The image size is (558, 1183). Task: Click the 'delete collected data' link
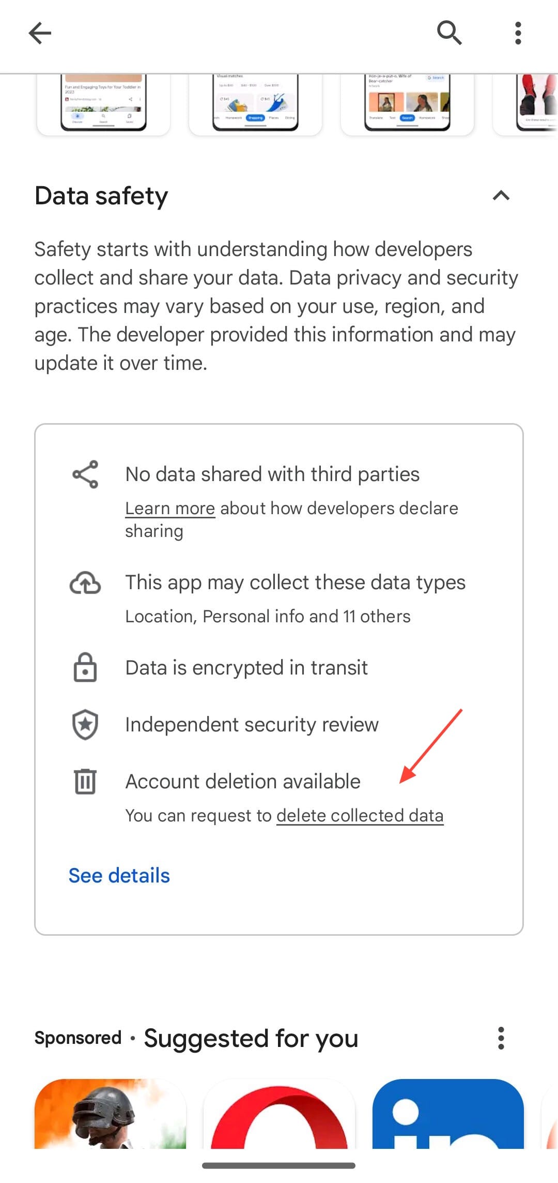pyautogui.click(x=360, y=815)
